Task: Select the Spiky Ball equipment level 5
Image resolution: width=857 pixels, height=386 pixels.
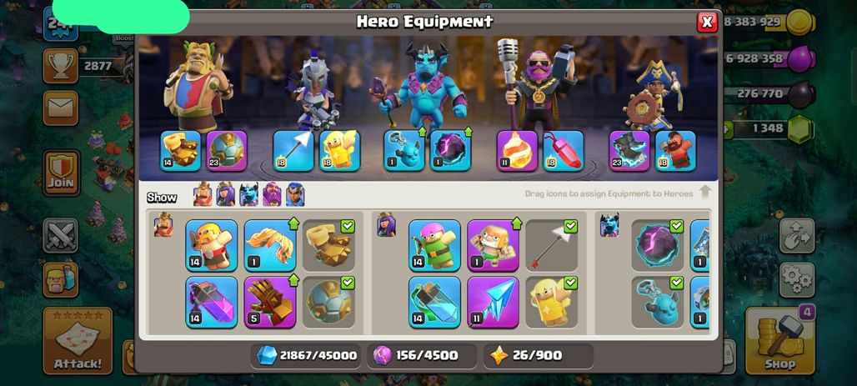Action: click(x=270, y=302)
